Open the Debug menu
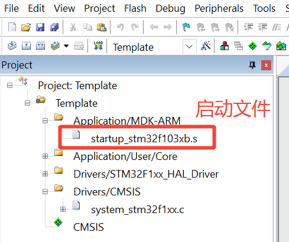 [x=170, y=9]
